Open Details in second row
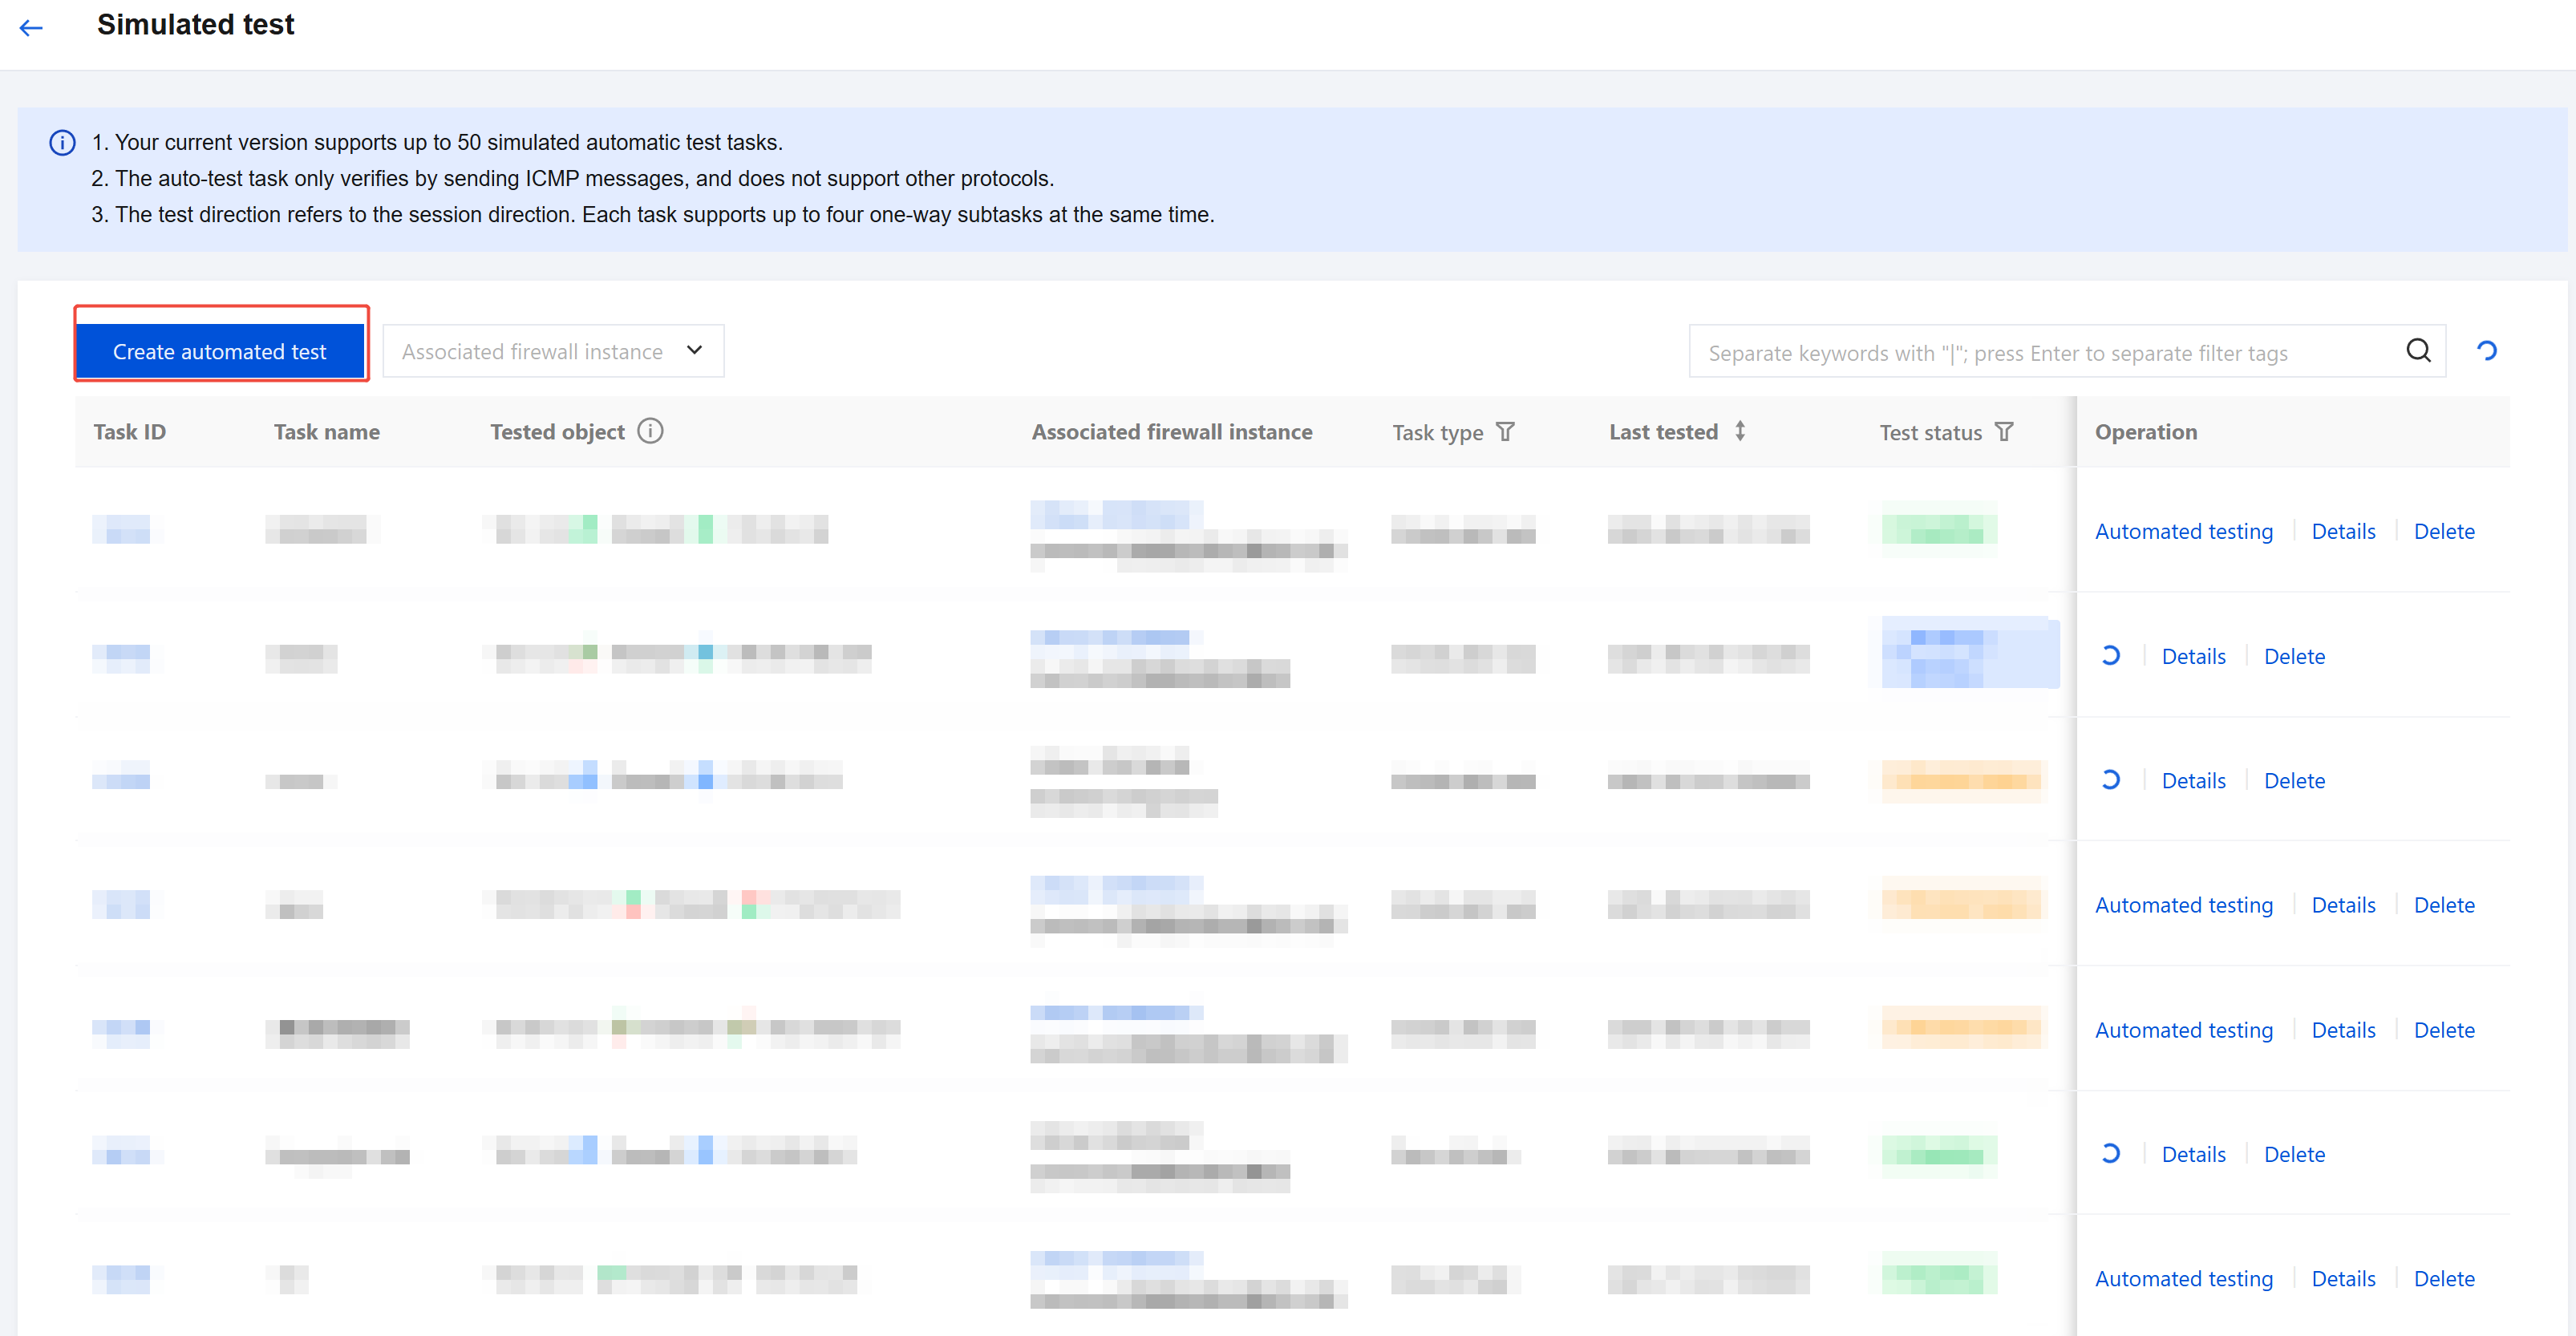This screenshot has height=1336, width=2576. 2193,656
